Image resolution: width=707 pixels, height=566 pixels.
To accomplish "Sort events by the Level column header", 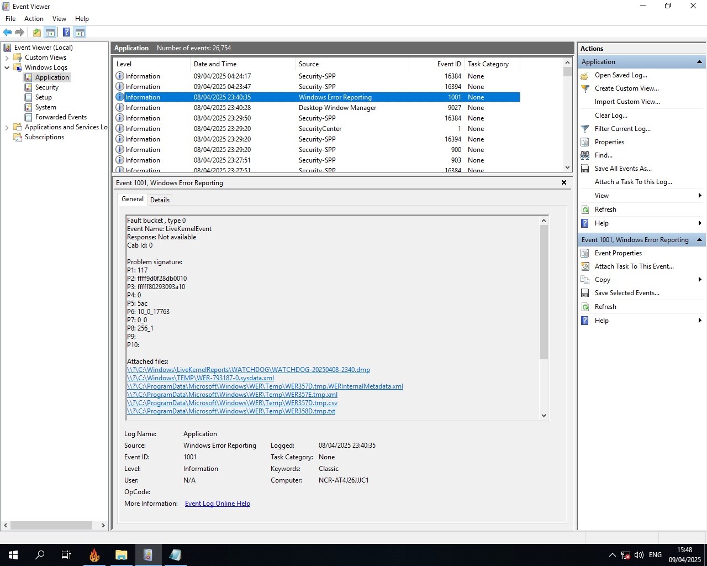I will (152, 64).
